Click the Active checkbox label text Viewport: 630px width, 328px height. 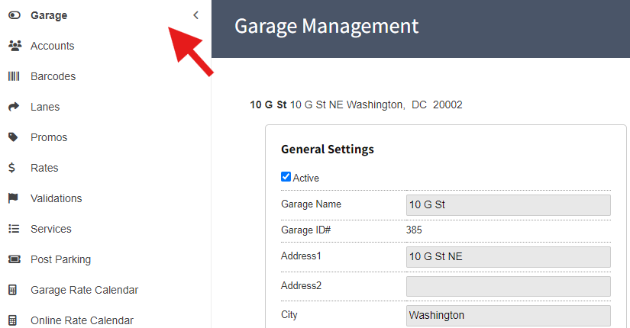click(x=305, y=178)
